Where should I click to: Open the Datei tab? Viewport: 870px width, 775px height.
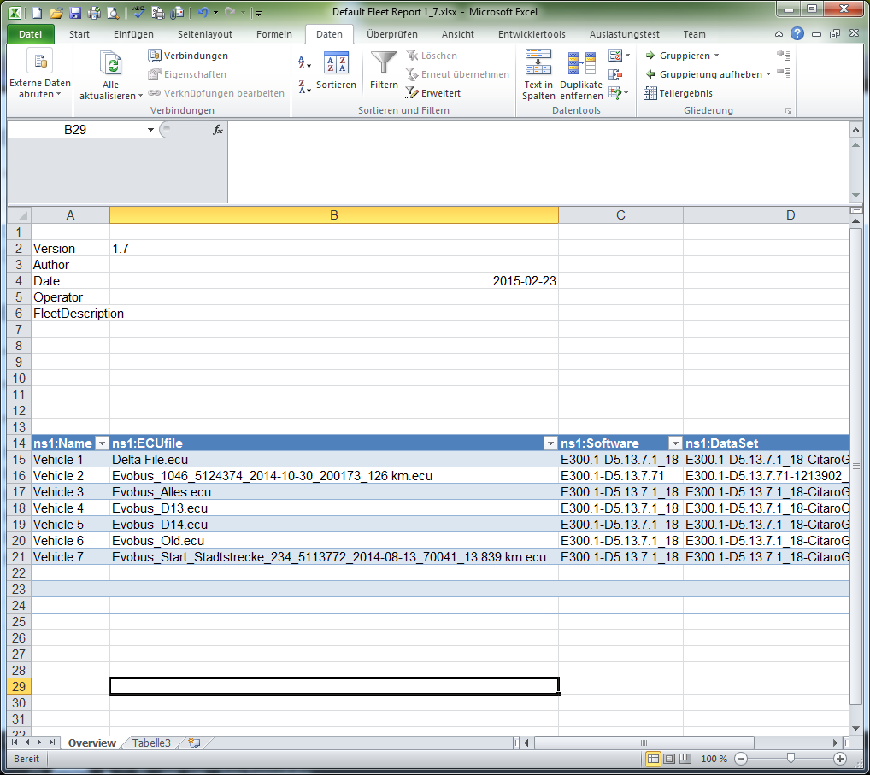[31, 34]
